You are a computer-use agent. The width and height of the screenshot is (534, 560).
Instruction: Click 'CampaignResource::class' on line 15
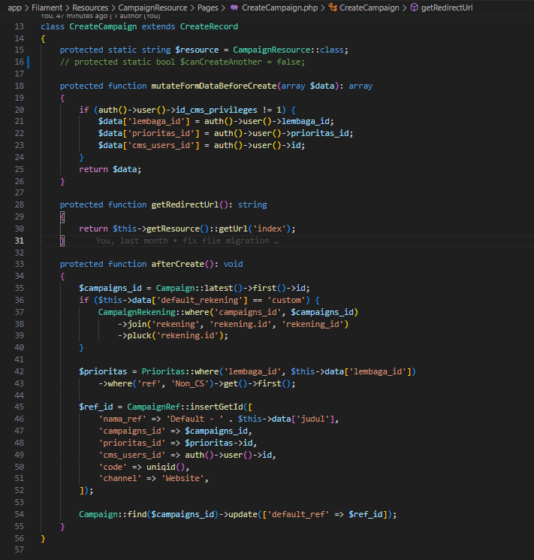(290, 50)
